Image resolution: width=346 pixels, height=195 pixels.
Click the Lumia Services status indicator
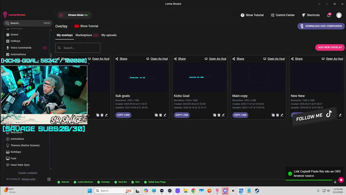click(83, 182)
